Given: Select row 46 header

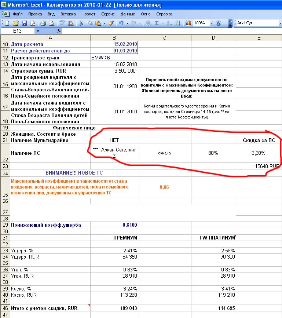Looking at the screenshot, I should pyautogui.click(x=5, y=308).
